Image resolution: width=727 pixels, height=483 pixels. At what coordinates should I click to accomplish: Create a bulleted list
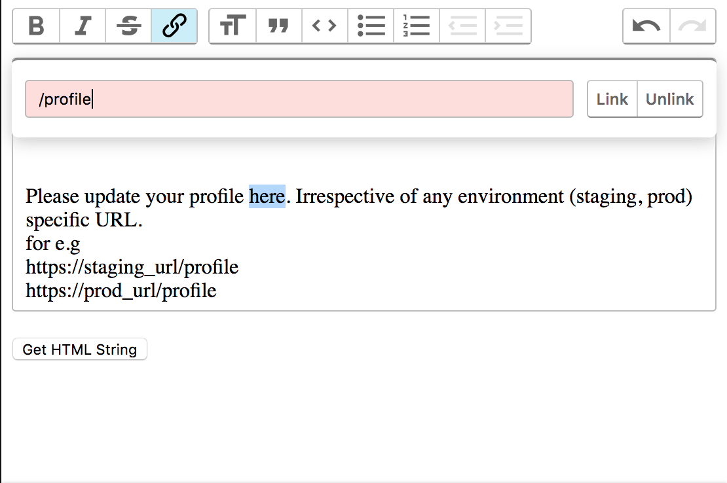(x=371, y=26)
